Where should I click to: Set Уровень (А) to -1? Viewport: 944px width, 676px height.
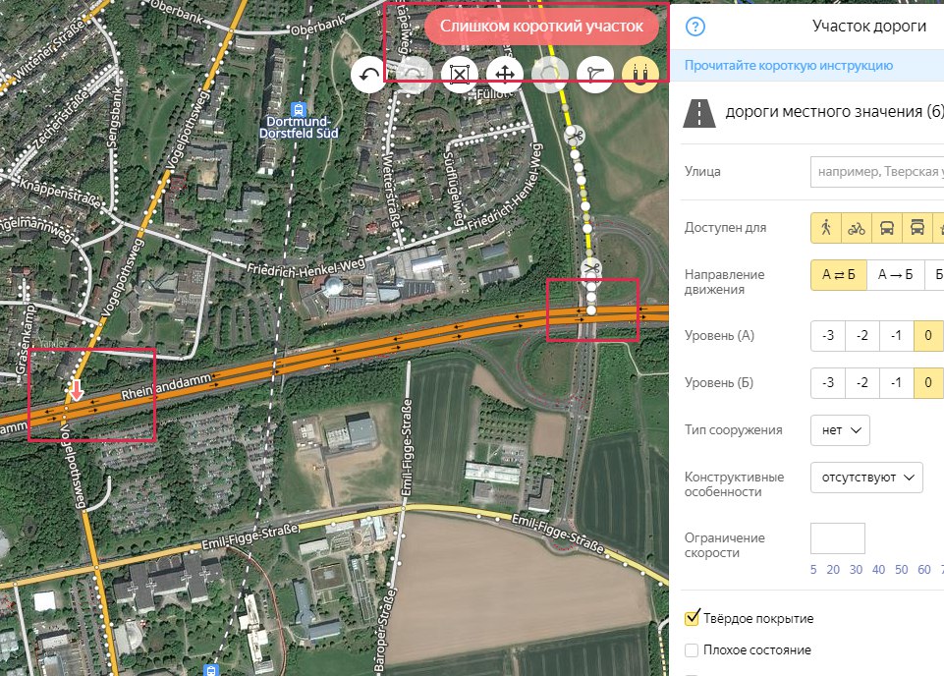(897, 335)
